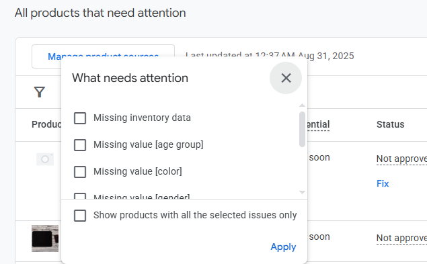Click scroll down arrow in issue list
The width and height of the screenshot is (427, 264).
point(302,192)
